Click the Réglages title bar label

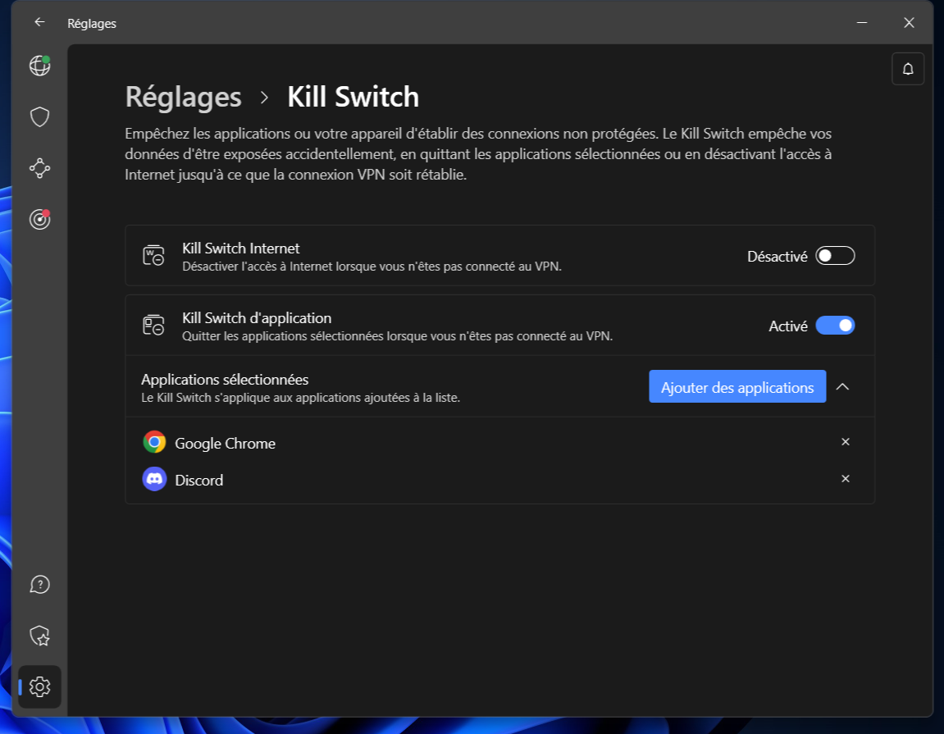tap(92, 24)
